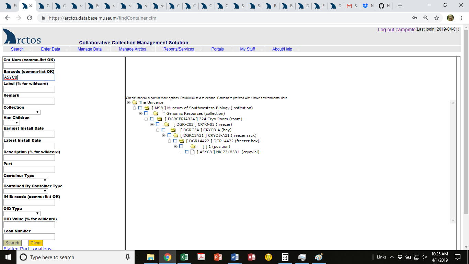Open the Reports/Services menu
The image size is (469, 264).
(179, 49)
